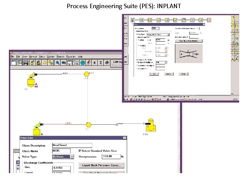Click the upper horizontal link label
Viewport: 246px width, 184px height.
click(65, 73)
